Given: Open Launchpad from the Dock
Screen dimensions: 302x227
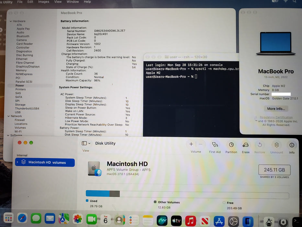Looking at the screenshot, I should [x=8, y=219].
